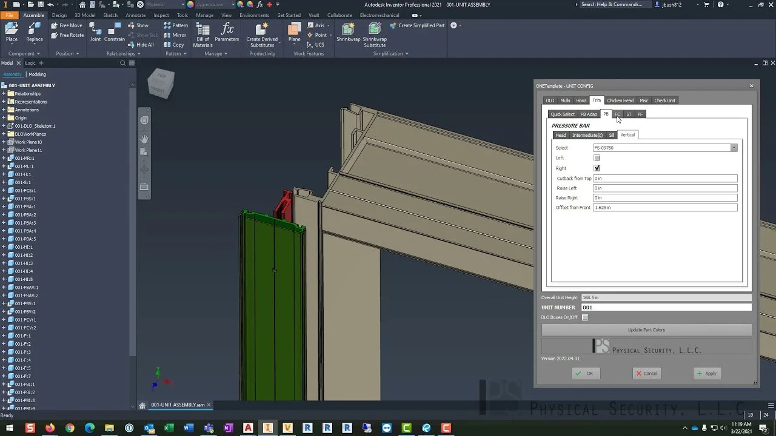Open the Select FS-09780 dropdown
Screen dimensions: 776x436
coord(734,148)
